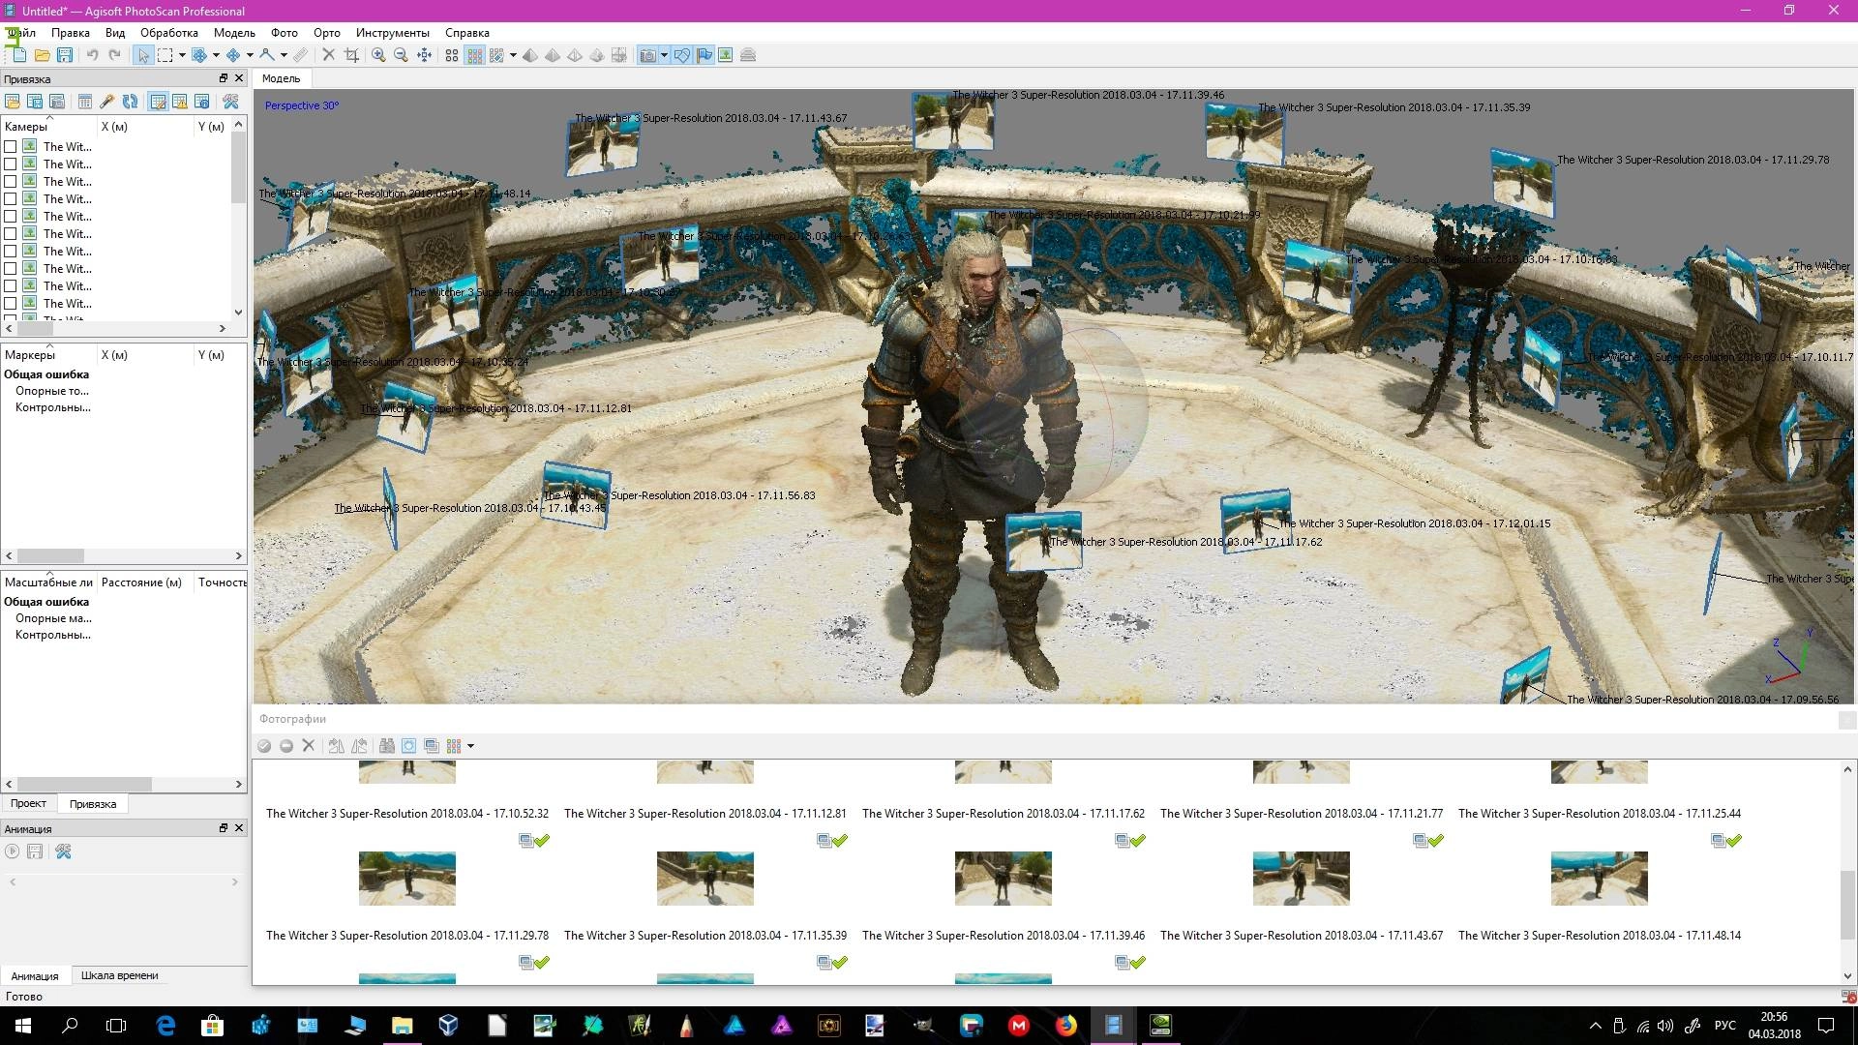Expand the dense cloud classes view dropdown
This screenshot has width=1858, height=1045.
click(513, 55)
